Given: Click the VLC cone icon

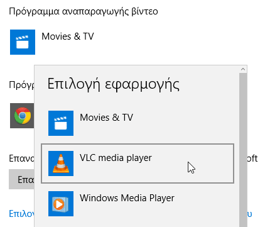Looking at the screenshot, I should pyautogui.click(x=61, y=163).
